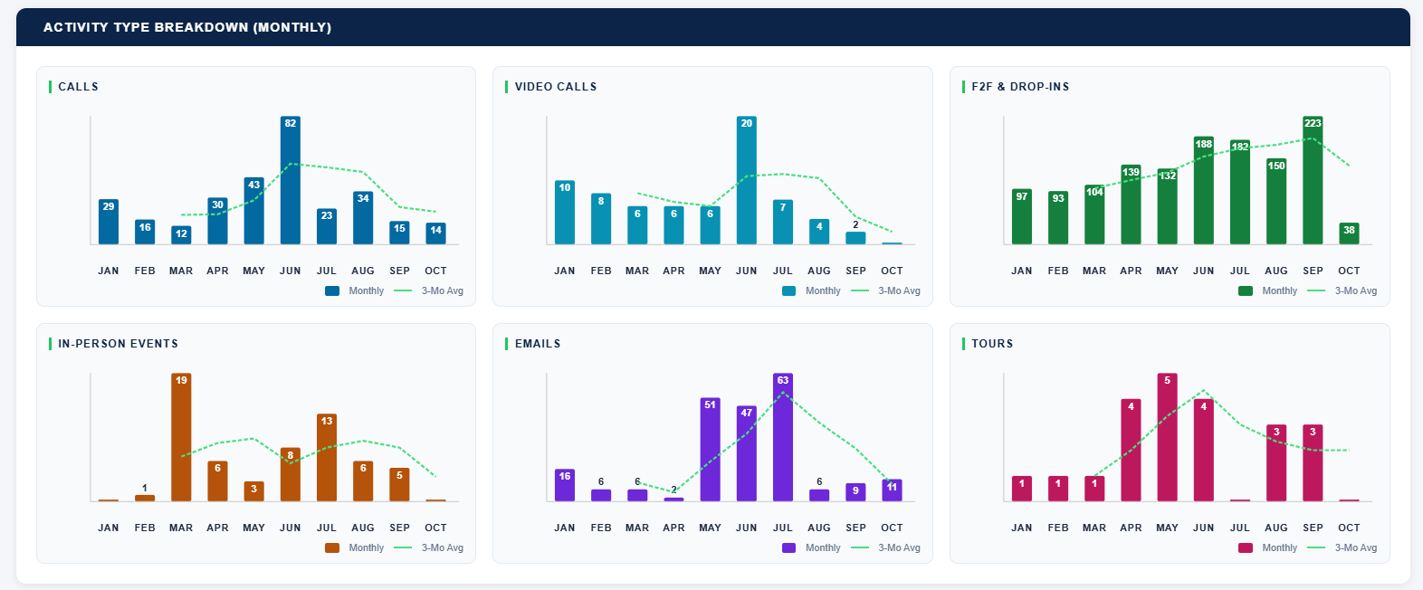
Task: Toggle 3-Mo Avg legend in Video Calls chart
Action: point(885,290)
